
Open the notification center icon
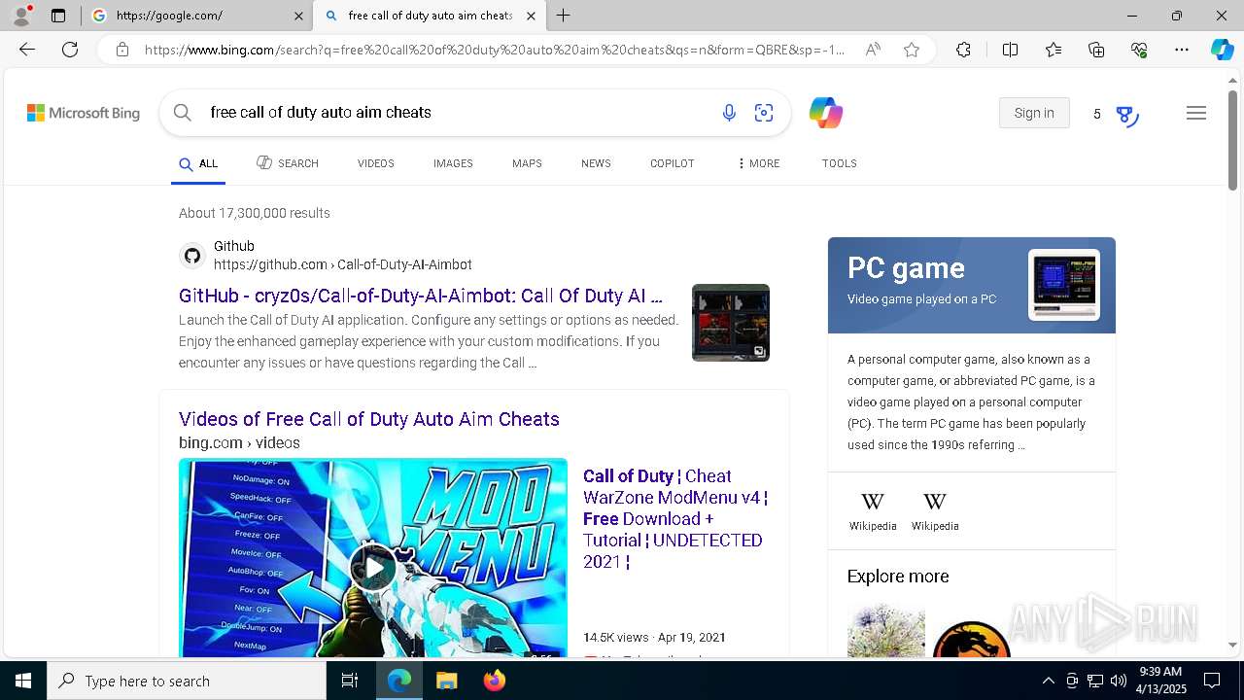[x=1212, y=681]
